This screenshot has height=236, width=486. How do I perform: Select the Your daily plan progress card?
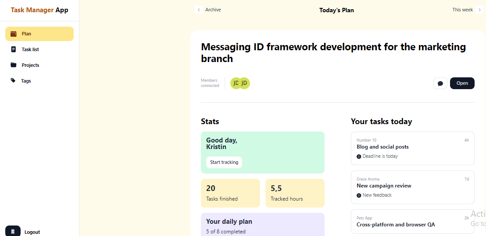pyautogui.click(x=263, y=225)
